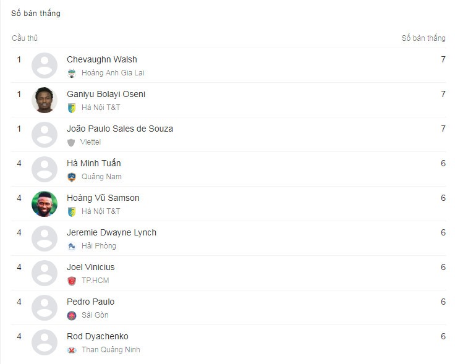The height and width of the screenshot is (364, 455).
Task: Click the TP.HCM red crest icon
Action: (72, 281)
